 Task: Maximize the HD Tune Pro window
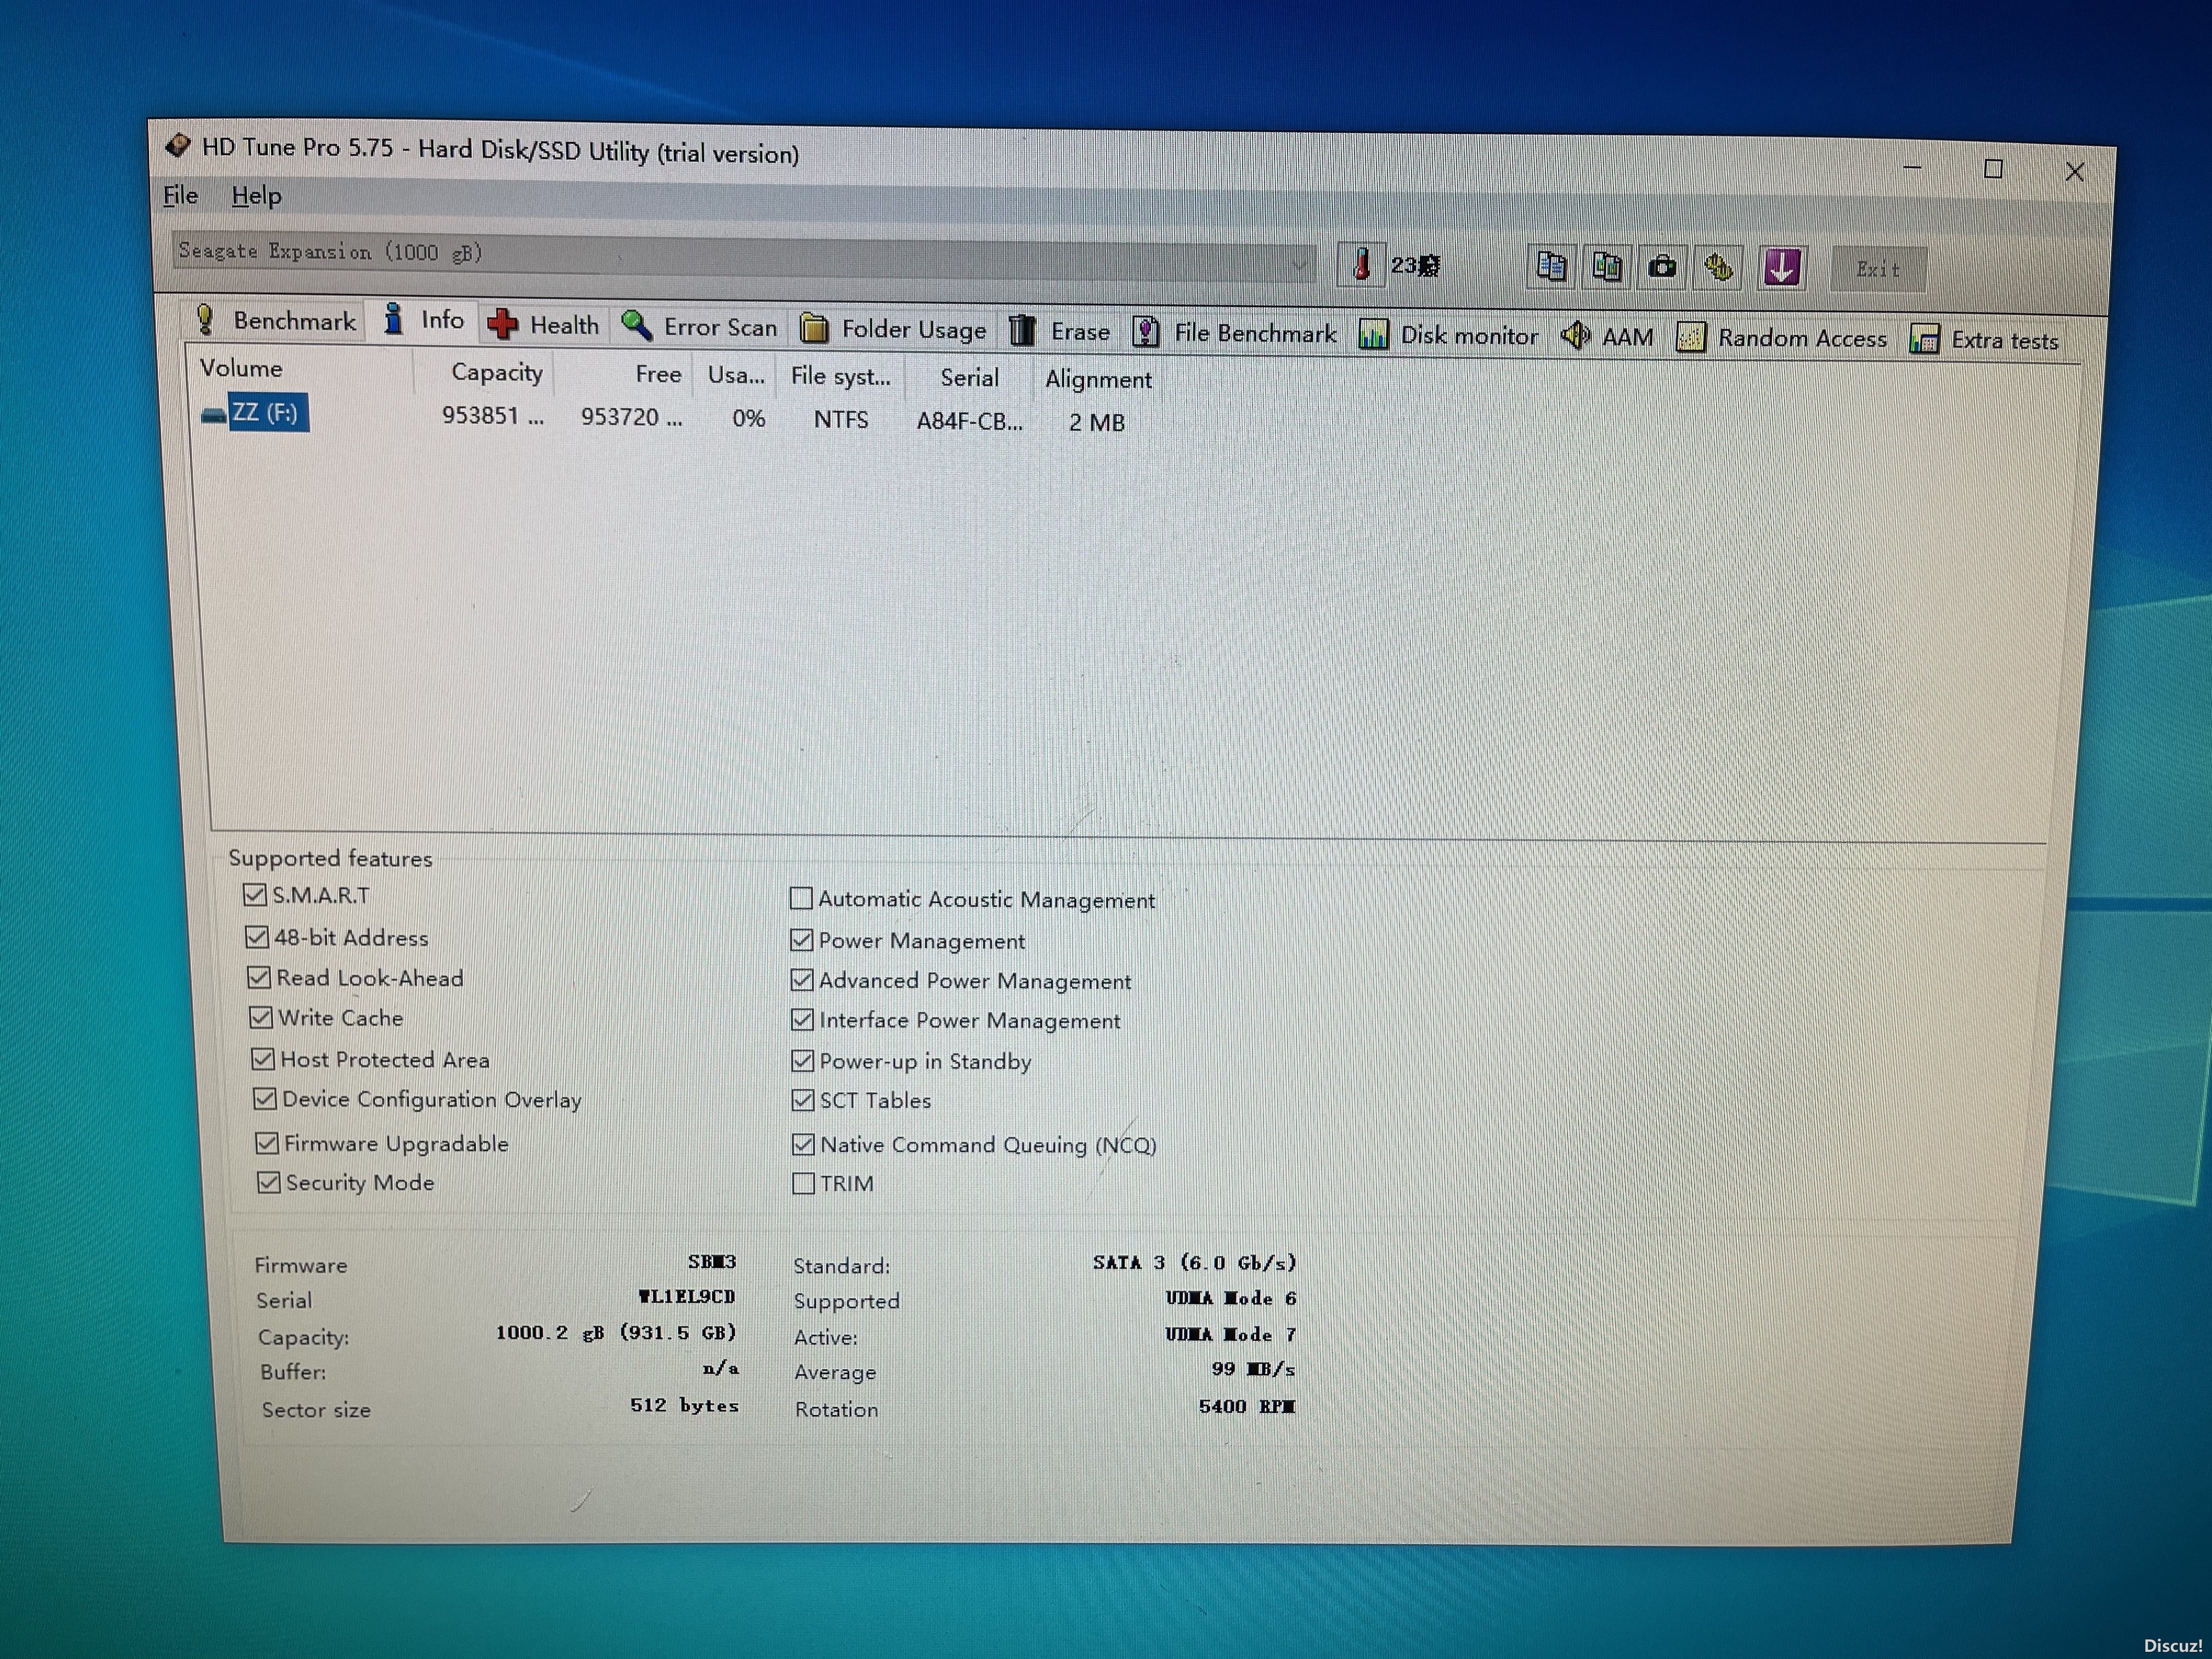click(x=1993, y=170)
